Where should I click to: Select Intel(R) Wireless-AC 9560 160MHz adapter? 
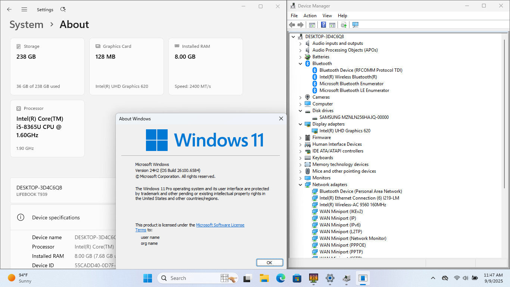click(x=353, y=205)
